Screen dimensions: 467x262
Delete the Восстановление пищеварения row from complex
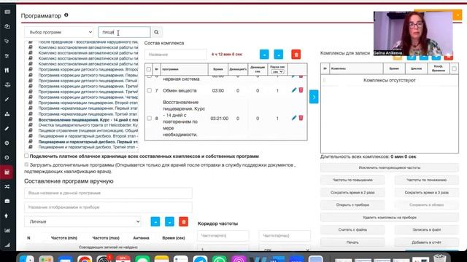tap(301, 118)
